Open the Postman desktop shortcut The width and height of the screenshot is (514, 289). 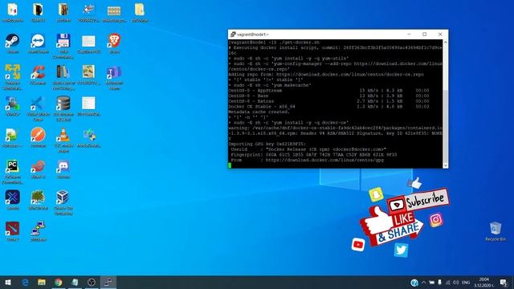38,137
